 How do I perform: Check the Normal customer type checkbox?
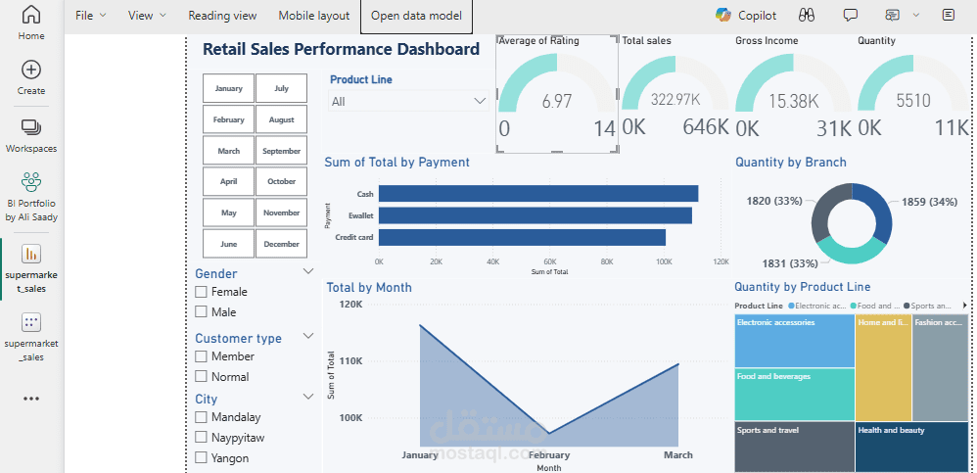tap(201, 376)
